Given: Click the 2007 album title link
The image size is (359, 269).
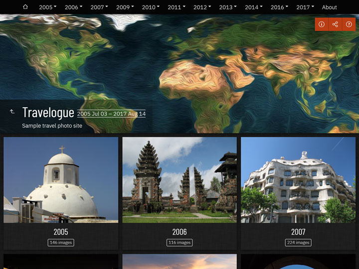Looking at the screenshot, I should [x=298, y=232].
